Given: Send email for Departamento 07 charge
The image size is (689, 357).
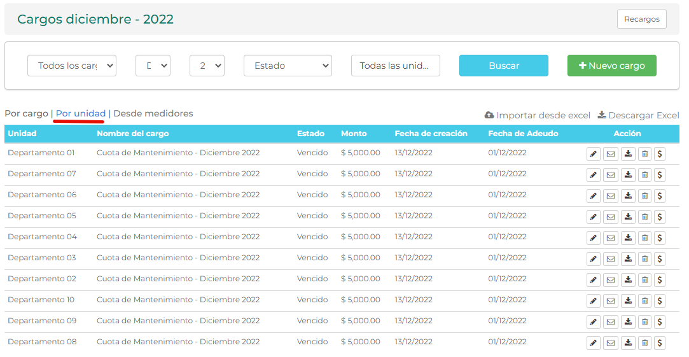Looking at the screenshot, I should [610, 174].
